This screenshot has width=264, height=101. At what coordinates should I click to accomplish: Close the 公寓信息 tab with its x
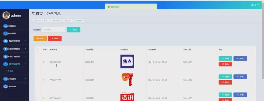pyautogui.click(x=71, y=20)
